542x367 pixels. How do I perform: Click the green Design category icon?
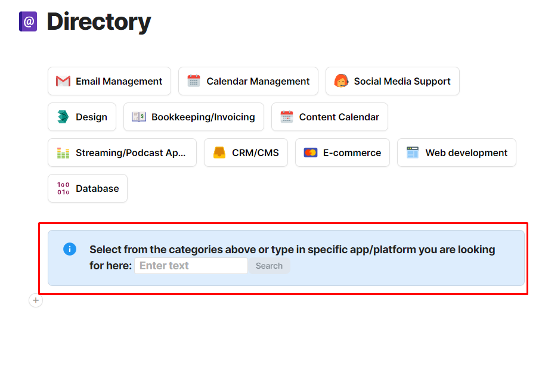pos(63,117)
